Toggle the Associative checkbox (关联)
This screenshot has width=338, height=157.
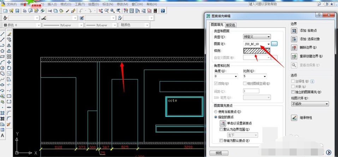293,87
